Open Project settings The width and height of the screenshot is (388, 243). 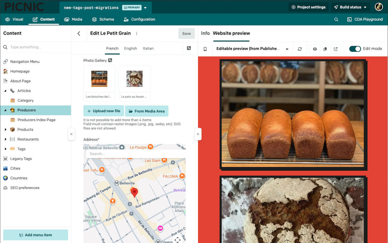click(x=308, y=7)
